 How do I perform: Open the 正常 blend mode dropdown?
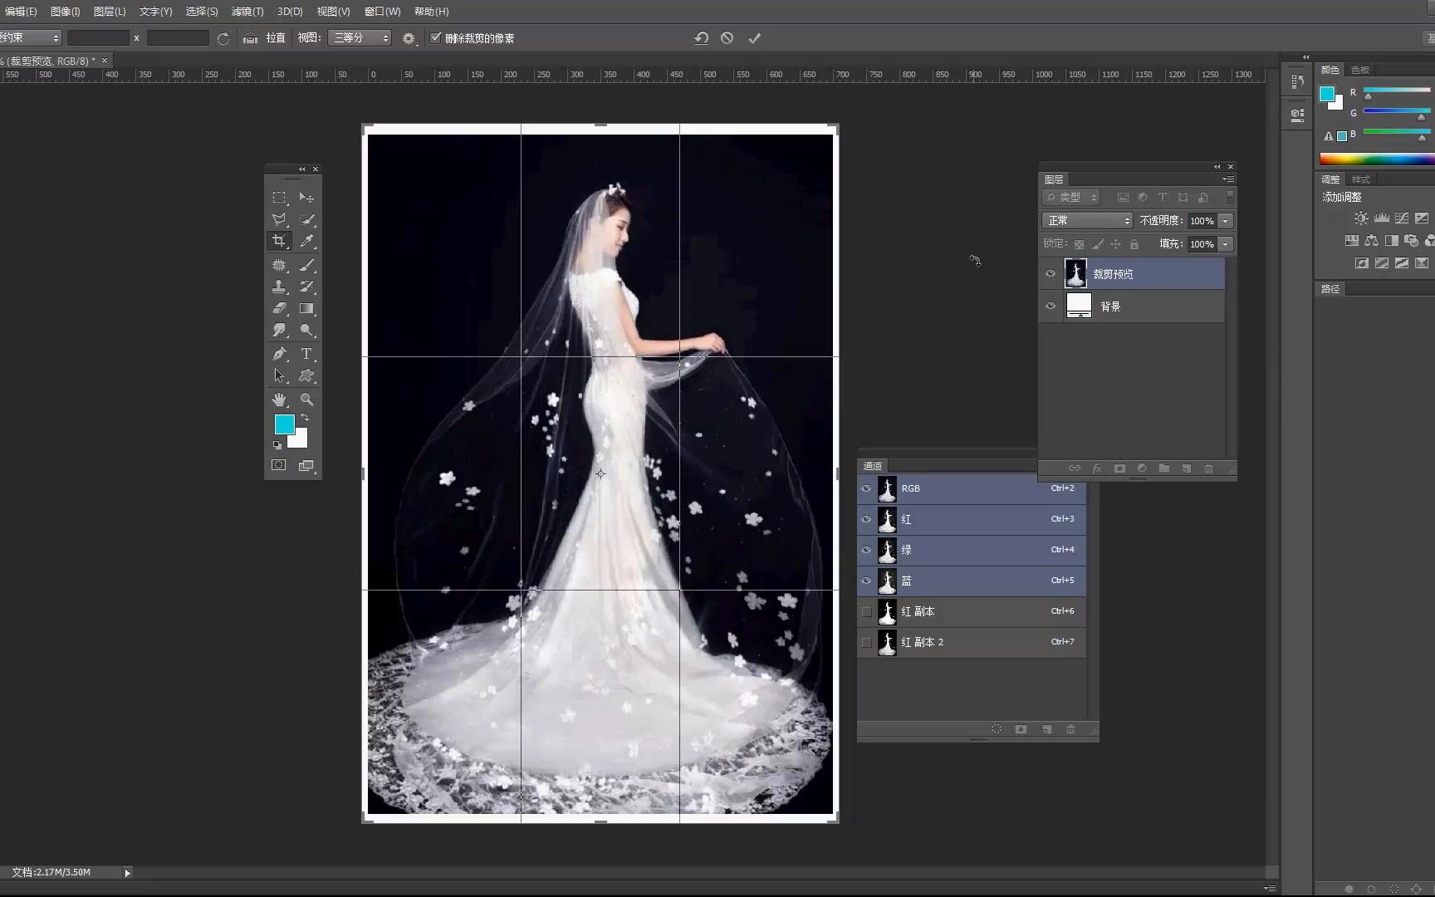[x=1086, y=220]
